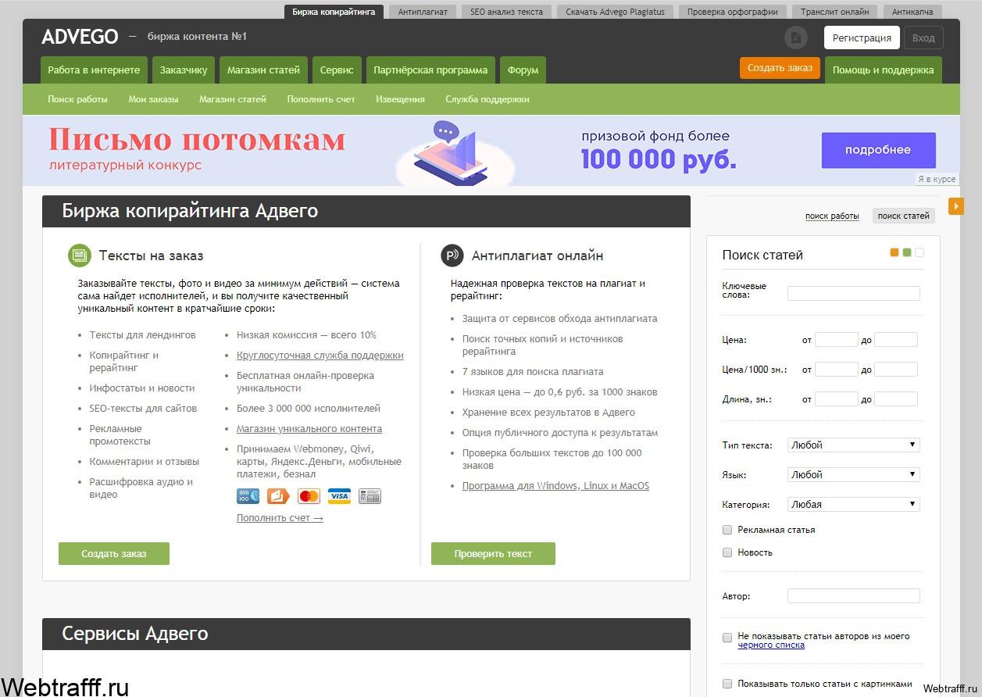Enable show only articles with pictures
Screen dimensions: 982x697
coord(727,684)
